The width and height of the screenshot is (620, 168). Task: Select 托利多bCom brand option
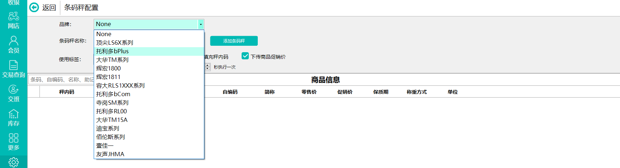[x=149, y=94]
